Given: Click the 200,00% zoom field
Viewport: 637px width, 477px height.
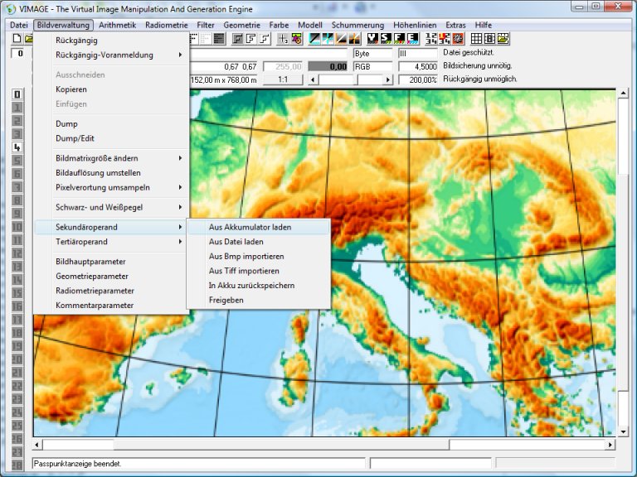Looking at the screenshot, I should tap(418, 79).
